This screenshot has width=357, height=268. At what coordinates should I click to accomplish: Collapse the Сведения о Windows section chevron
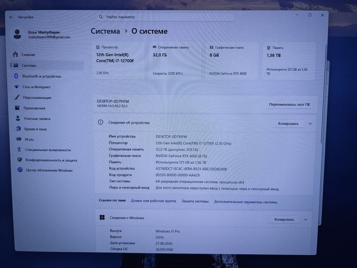(306, 219)
